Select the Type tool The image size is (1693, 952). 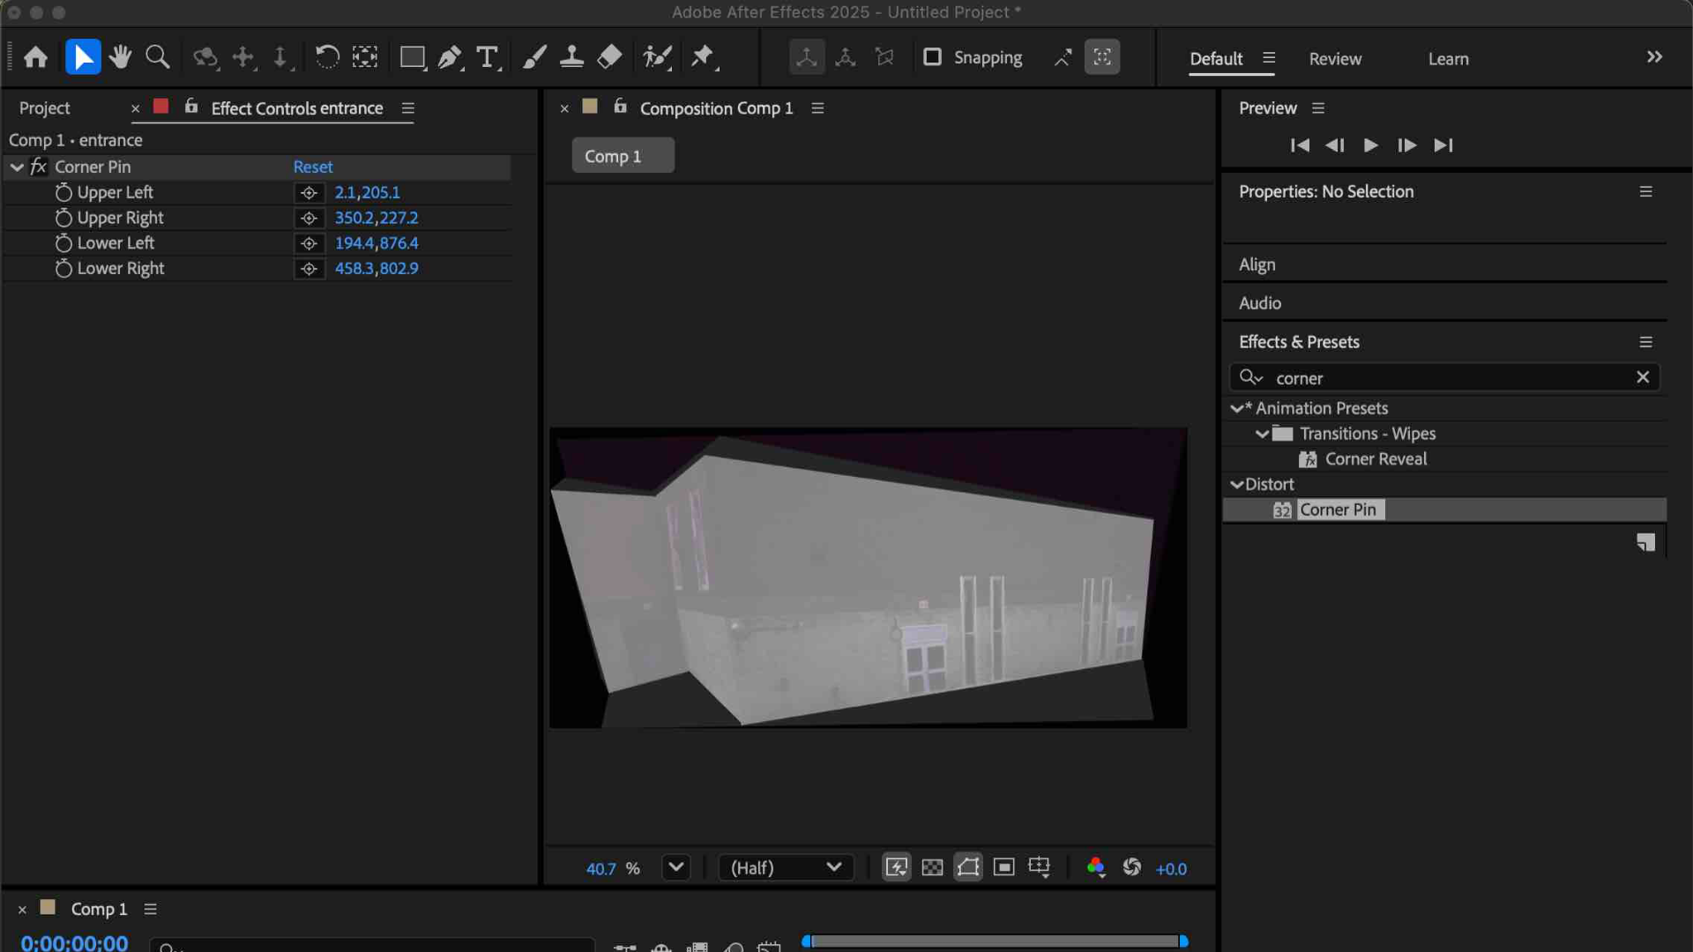pyautogui.click(x=487, y=56)
